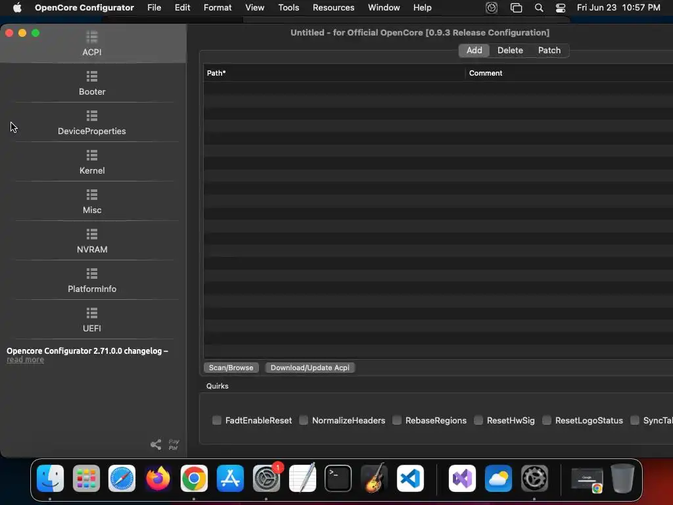Screen dimensions: 673x505
Task: Open the Apple menu
Action: click(x=17, y=8)
